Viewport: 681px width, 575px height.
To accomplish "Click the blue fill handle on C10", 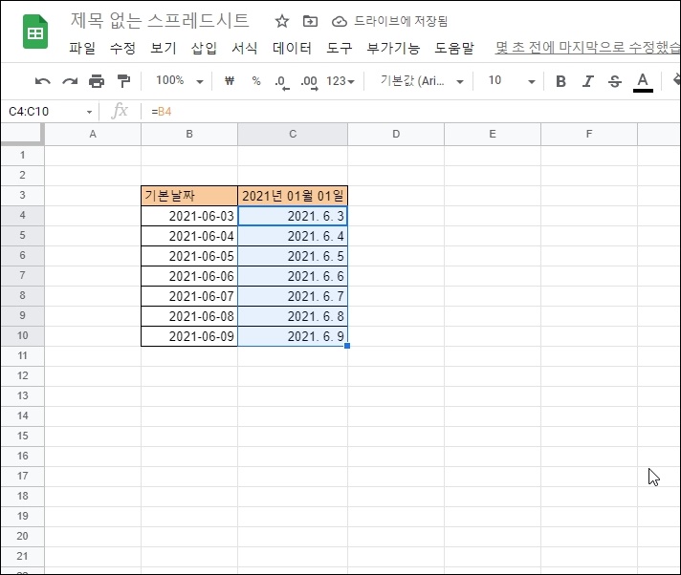I will [x=347, y=346].
